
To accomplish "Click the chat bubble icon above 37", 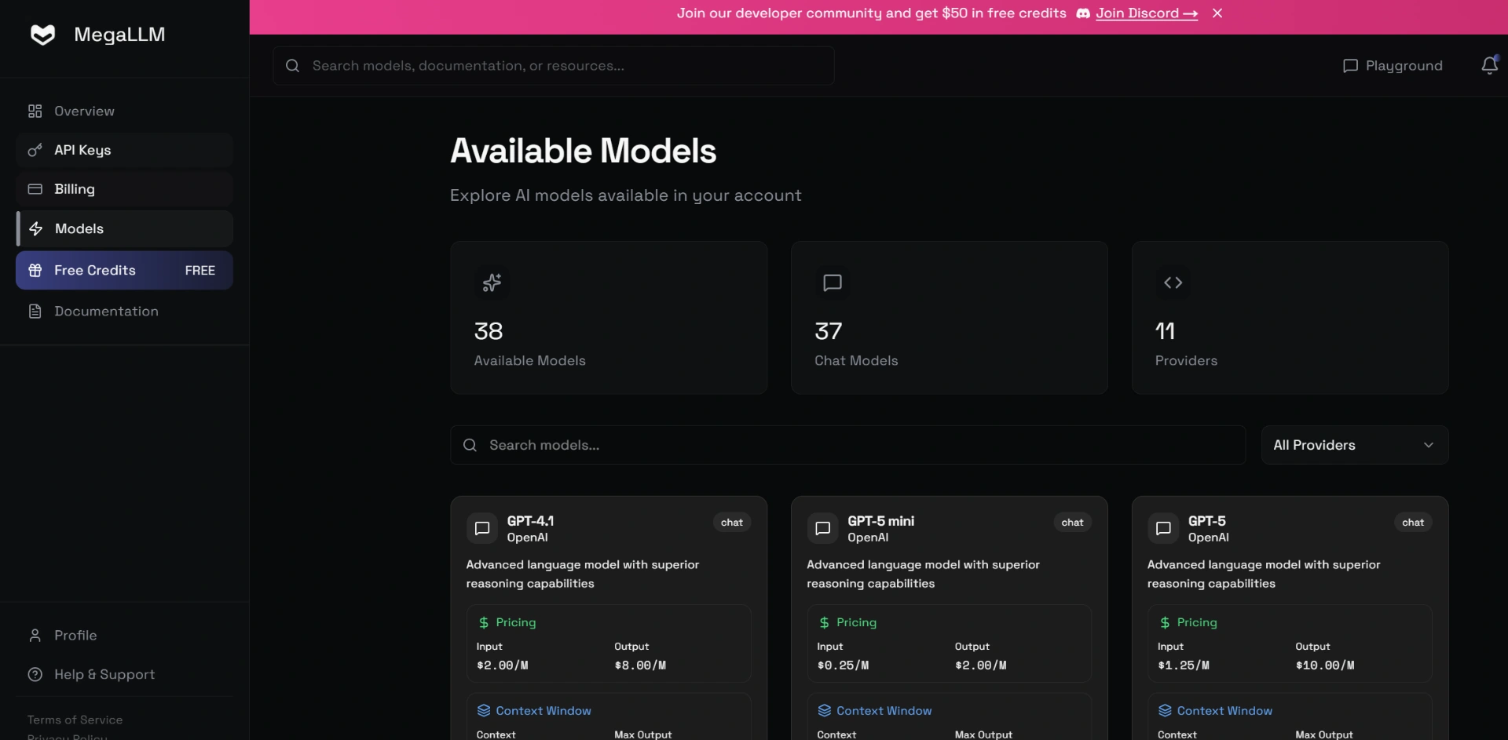I will (x=832, y=283).
